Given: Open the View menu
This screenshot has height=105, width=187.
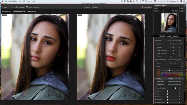Looking at the screenshot, I should tap(29, 1).
